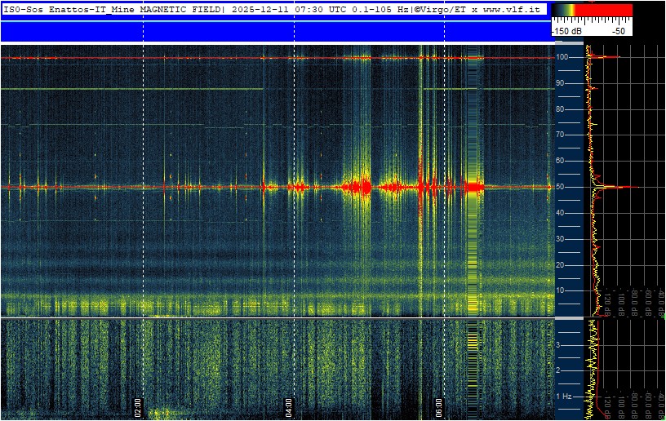Click the blue banner below the title
The height and width of the screenshot is (421, 666).
click(x=275, y=31)
